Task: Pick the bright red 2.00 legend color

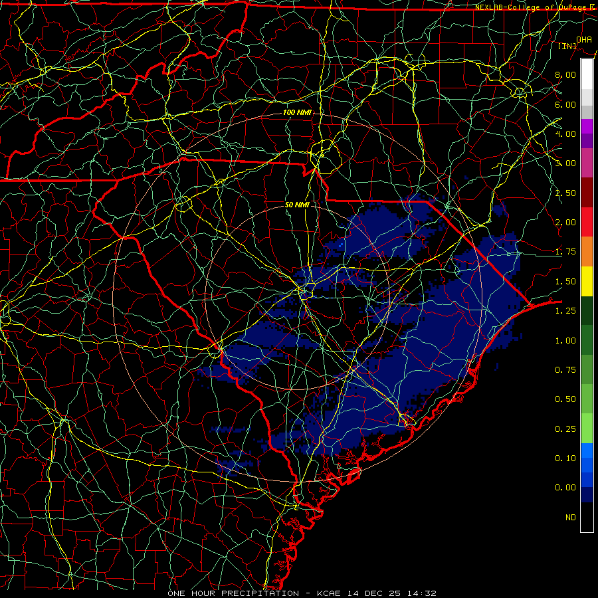Action: 587,222
